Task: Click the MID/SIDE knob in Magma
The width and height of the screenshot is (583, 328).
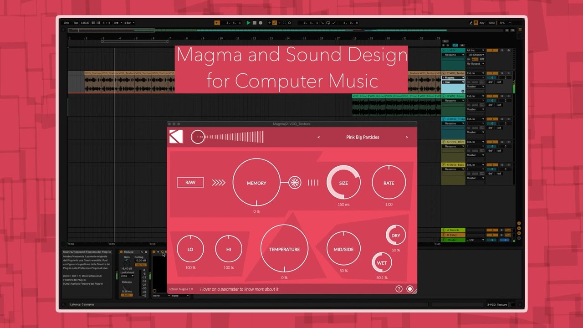Action: (343, 249)
